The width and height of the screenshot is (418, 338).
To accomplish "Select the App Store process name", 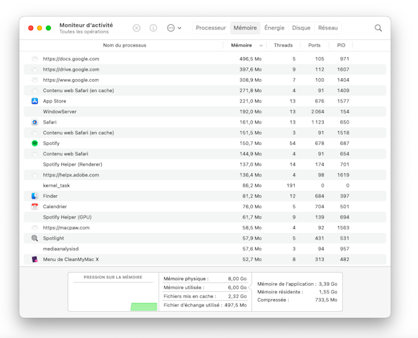I will (x=54, y=101).
